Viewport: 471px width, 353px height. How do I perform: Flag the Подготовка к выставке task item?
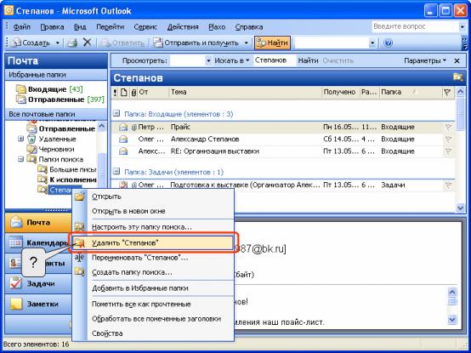[x=448, y=185]
